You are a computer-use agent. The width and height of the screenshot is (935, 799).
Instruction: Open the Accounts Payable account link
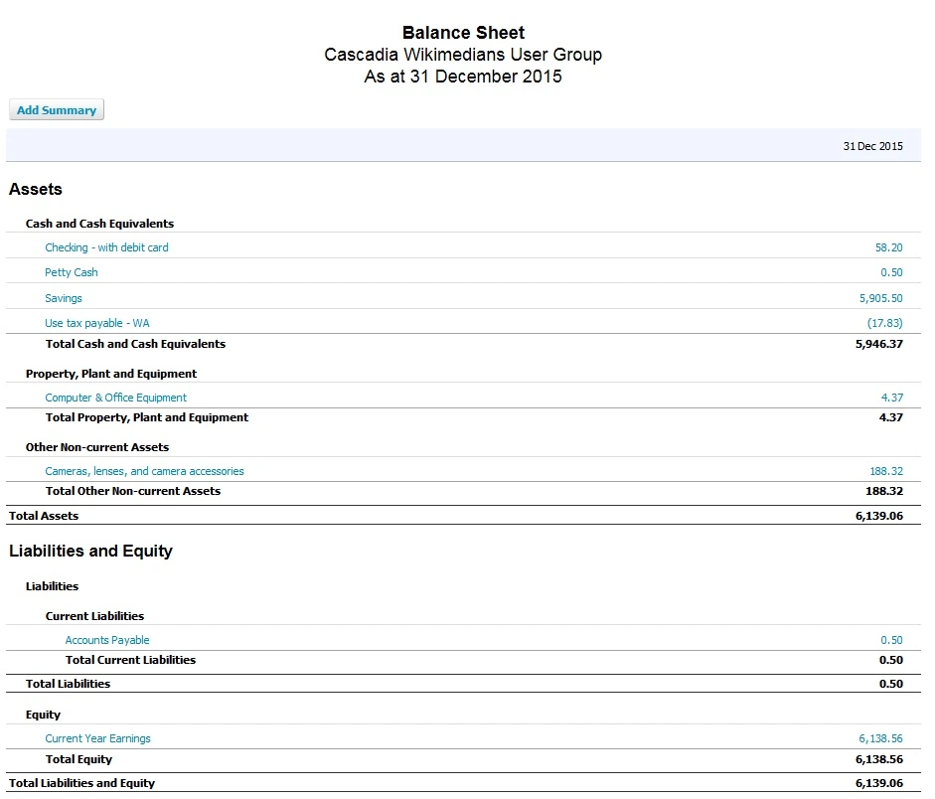pos(107,640)
